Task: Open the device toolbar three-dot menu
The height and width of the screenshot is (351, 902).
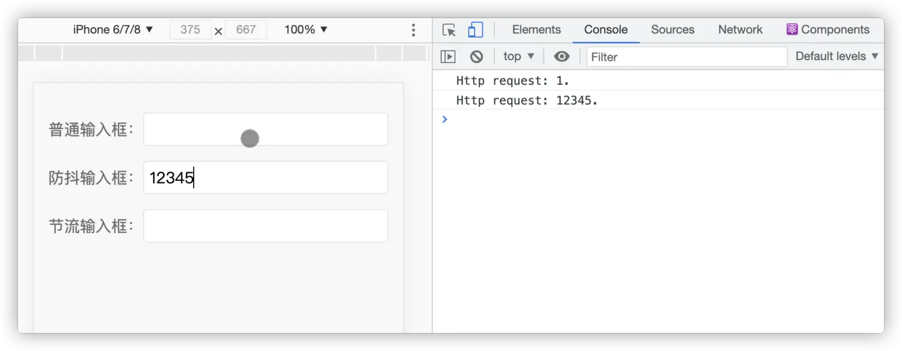Action: 413,30
